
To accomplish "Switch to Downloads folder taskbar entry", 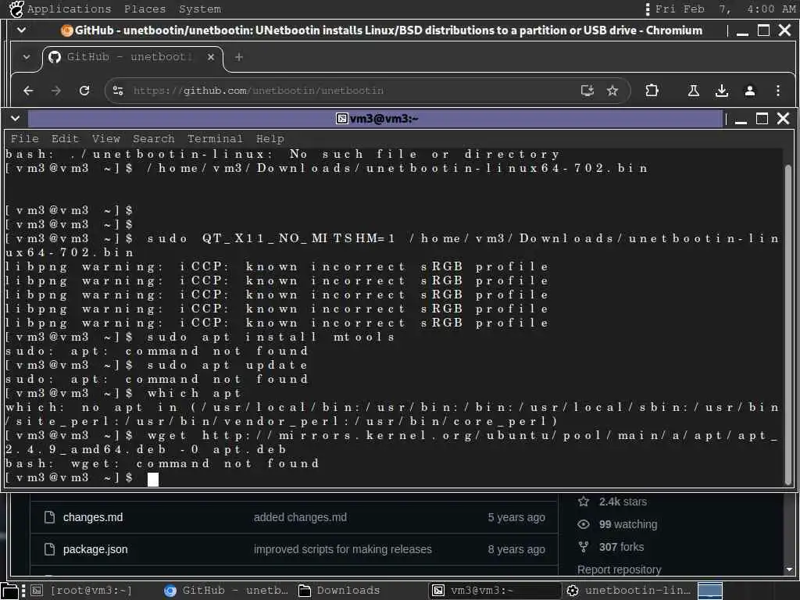I will 339,591.
